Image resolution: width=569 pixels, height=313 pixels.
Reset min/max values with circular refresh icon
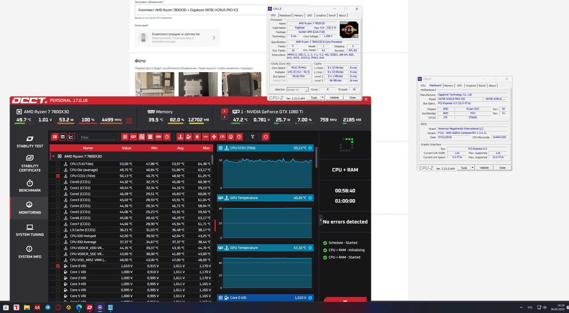pos(266,137)
